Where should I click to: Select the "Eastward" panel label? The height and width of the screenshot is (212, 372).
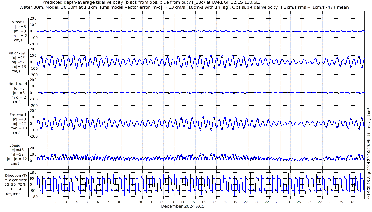click(18, 114)
